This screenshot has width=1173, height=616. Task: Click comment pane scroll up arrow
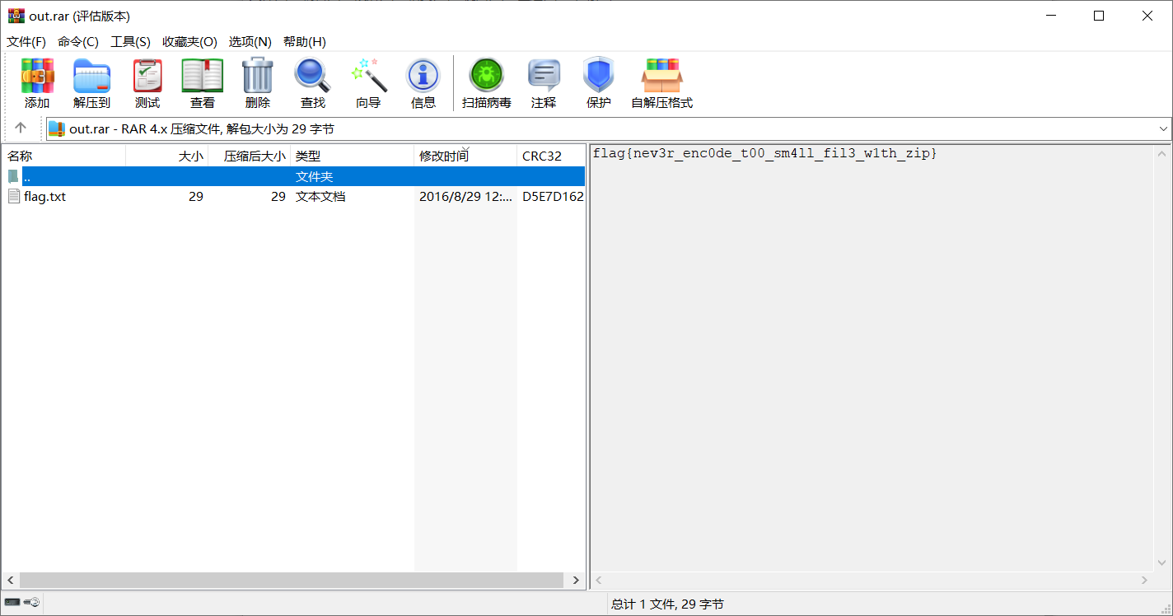[1161, 153]
